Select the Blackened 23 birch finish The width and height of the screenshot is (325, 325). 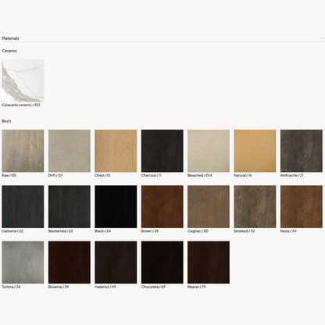[70, 206]
